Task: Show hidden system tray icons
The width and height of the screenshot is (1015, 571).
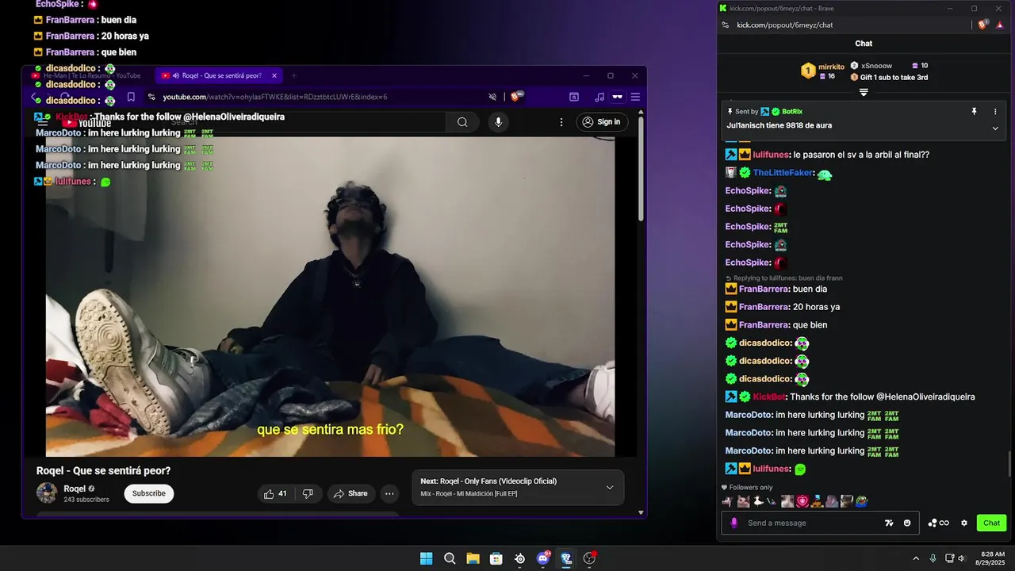Action: point(916,558)
